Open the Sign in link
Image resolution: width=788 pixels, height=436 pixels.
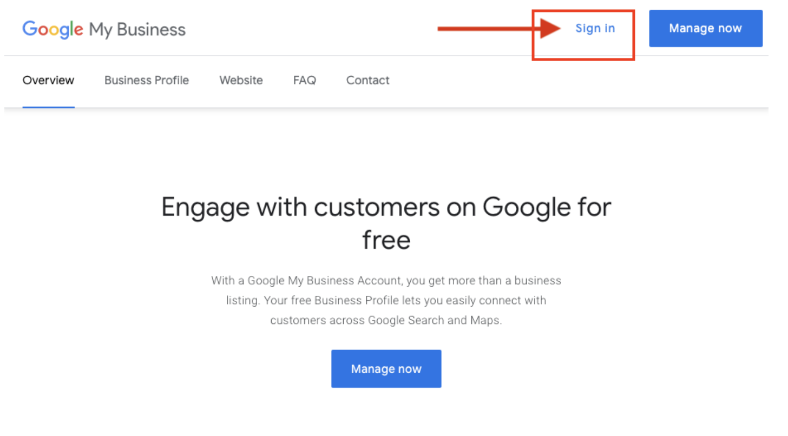point(595,29)
